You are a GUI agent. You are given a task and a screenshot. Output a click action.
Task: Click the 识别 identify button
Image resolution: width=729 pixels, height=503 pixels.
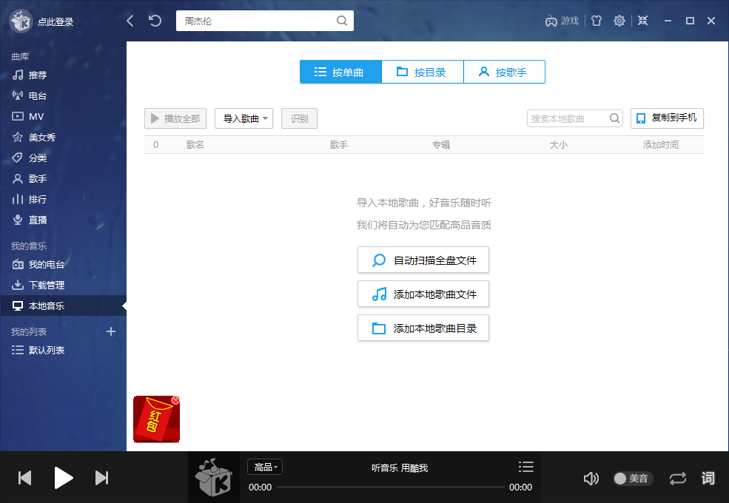click(299, 118)
